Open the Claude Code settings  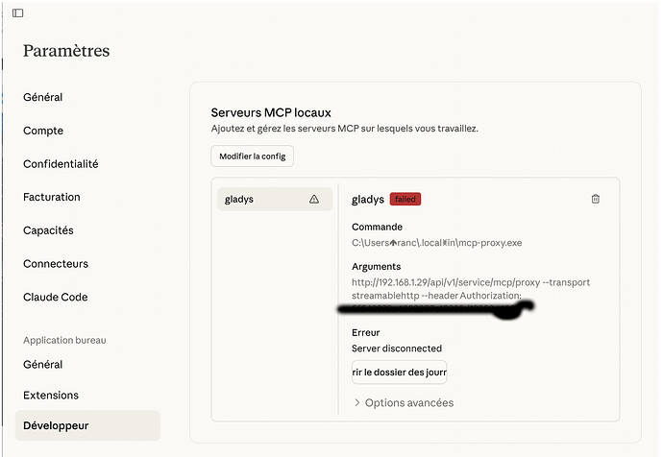[56, 297]
